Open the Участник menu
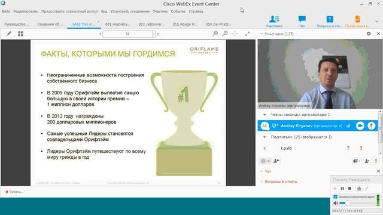Image resolution: width=383 pixels, height=215 pixels. (160, 11)
